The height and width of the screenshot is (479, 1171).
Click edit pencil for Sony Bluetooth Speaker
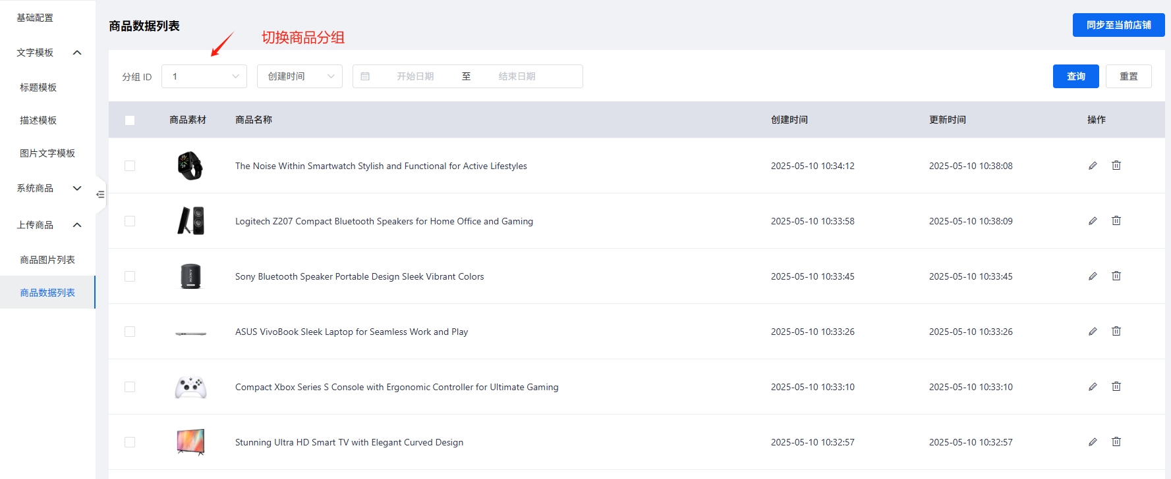1093,276
